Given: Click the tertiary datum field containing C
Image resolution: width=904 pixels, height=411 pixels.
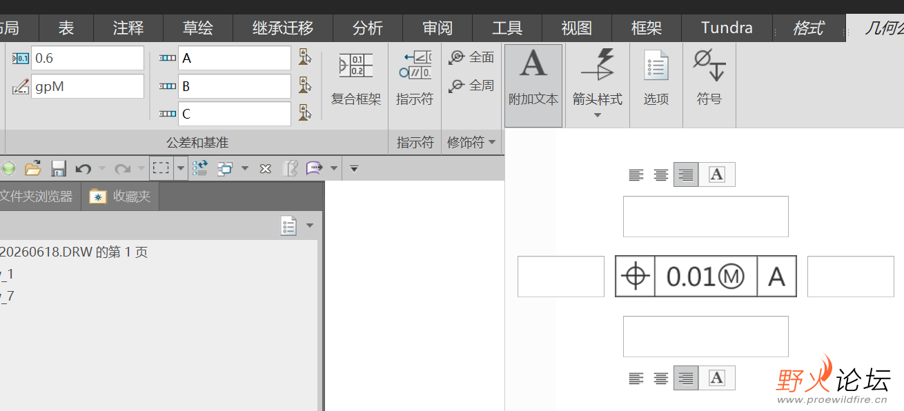Looking at the screenshot, I should click(x=235, y=114).
